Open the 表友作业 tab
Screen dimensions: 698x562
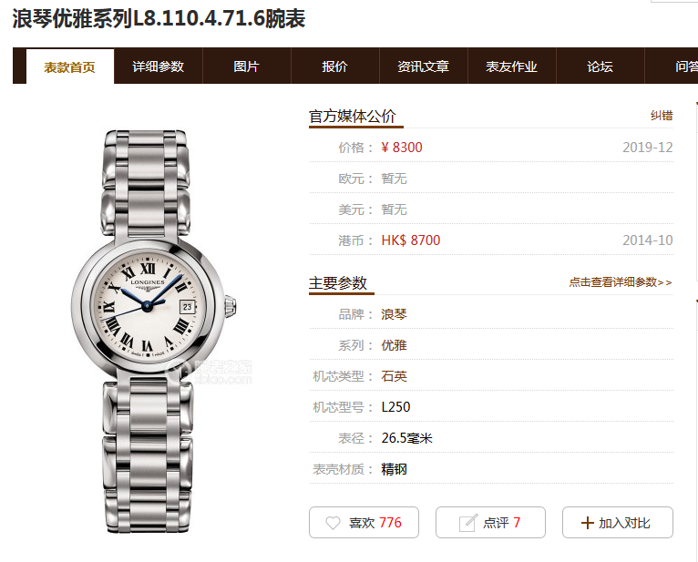point(511,66)
